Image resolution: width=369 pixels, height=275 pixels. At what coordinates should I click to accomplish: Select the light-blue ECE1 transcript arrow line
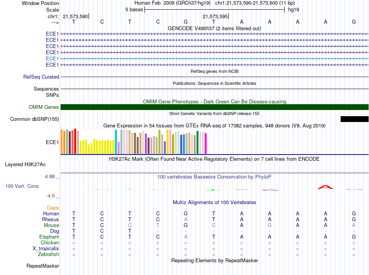pyautogui.click(x=215, y=58)
